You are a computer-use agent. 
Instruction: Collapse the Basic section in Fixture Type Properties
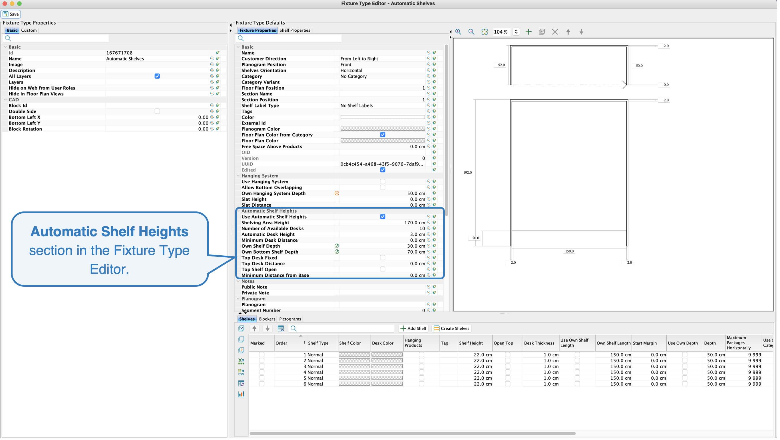(x=5, y=47)
